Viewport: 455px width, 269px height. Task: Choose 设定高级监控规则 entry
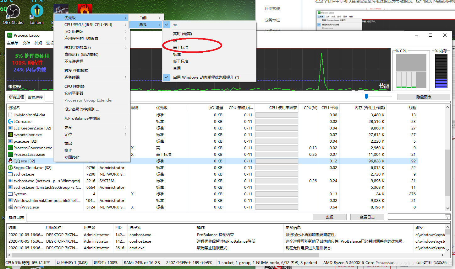coord(92,109)
